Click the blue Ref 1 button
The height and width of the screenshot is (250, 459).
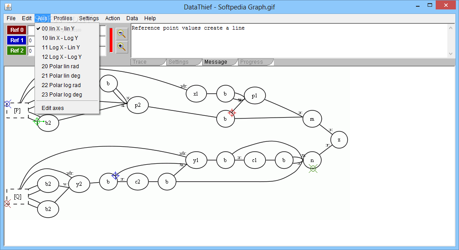(17, 40)
